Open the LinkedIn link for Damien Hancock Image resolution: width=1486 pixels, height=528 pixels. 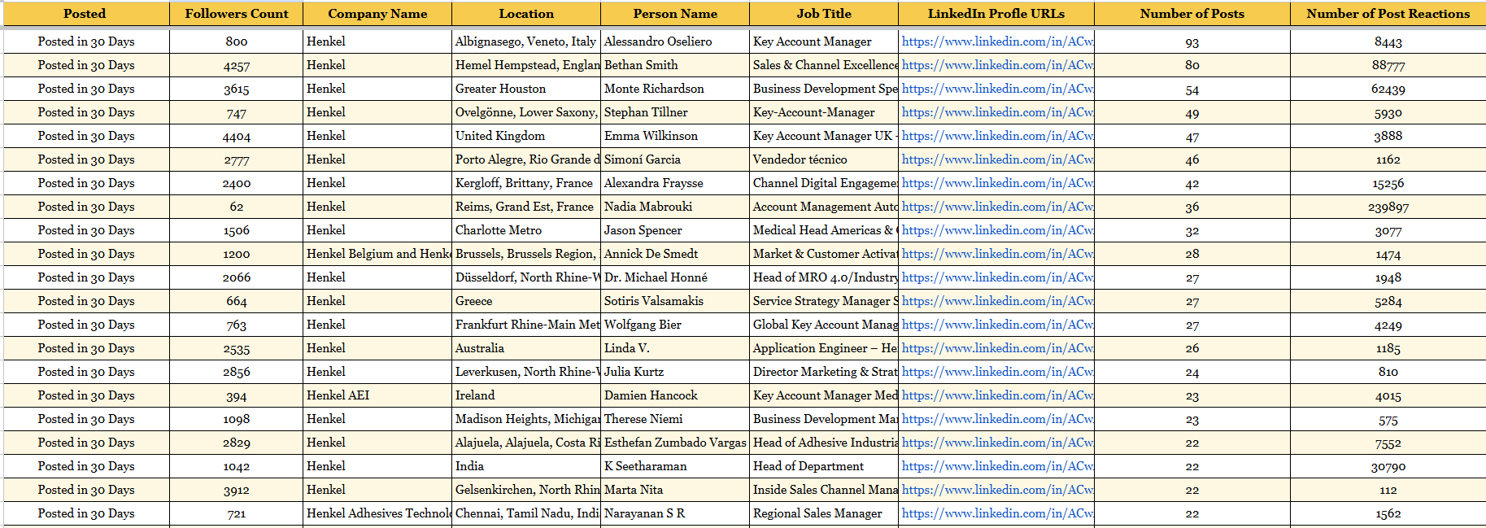click(997, 395)
